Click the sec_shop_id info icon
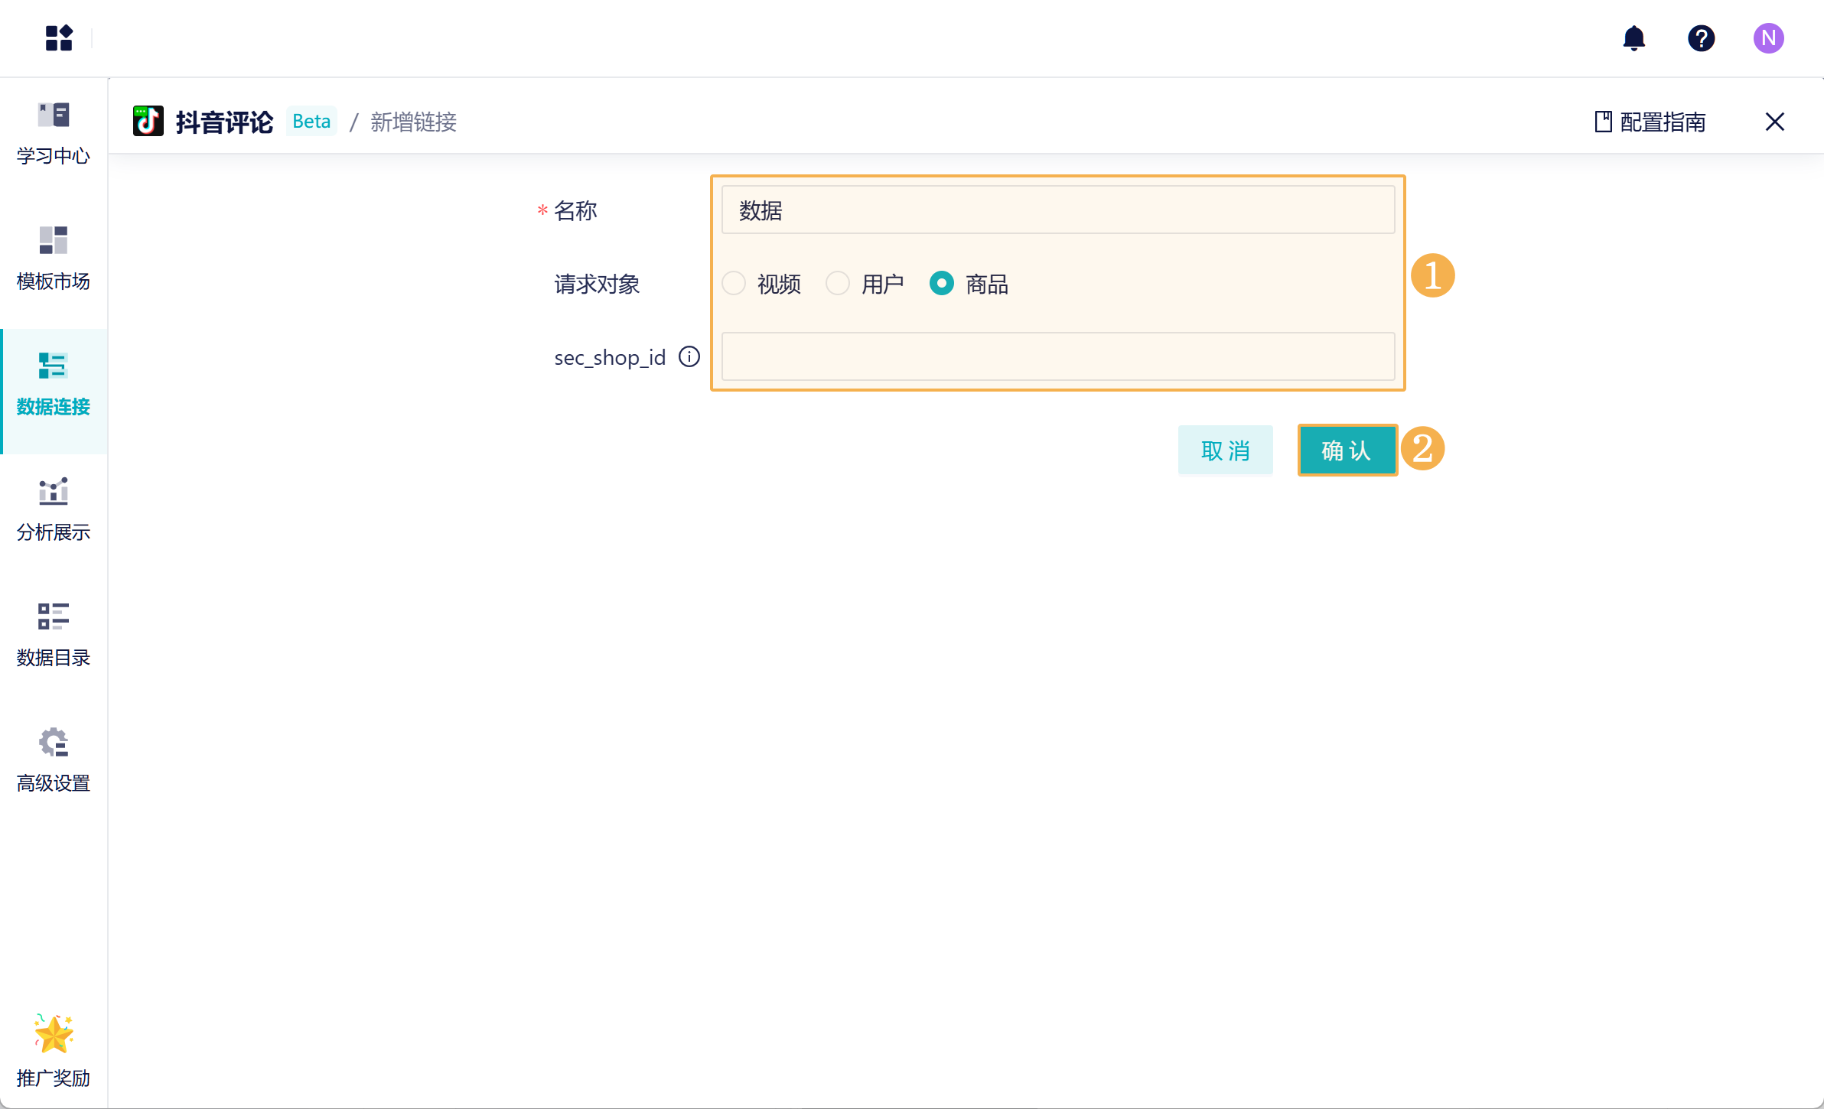Screen dimensions: 1824x1109 689,356
